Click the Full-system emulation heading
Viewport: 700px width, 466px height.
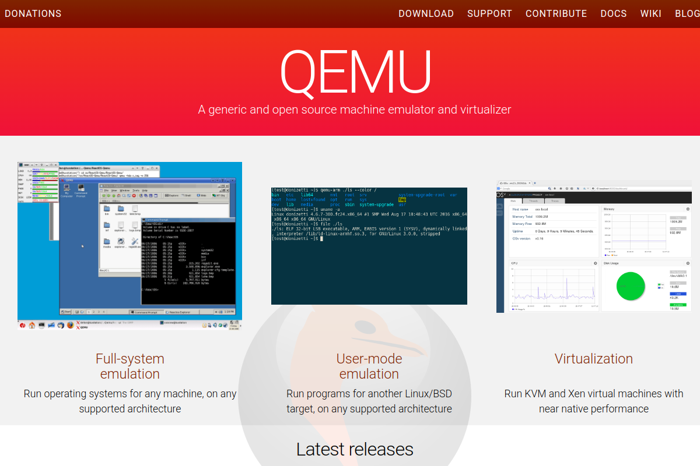point(129,366)
